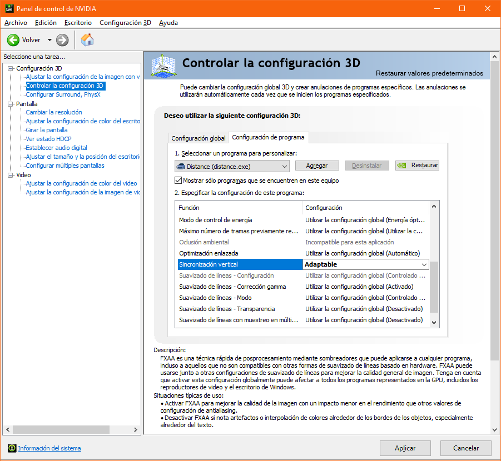
Task: Click the green Back arrow icon
Action: (13, 40)
